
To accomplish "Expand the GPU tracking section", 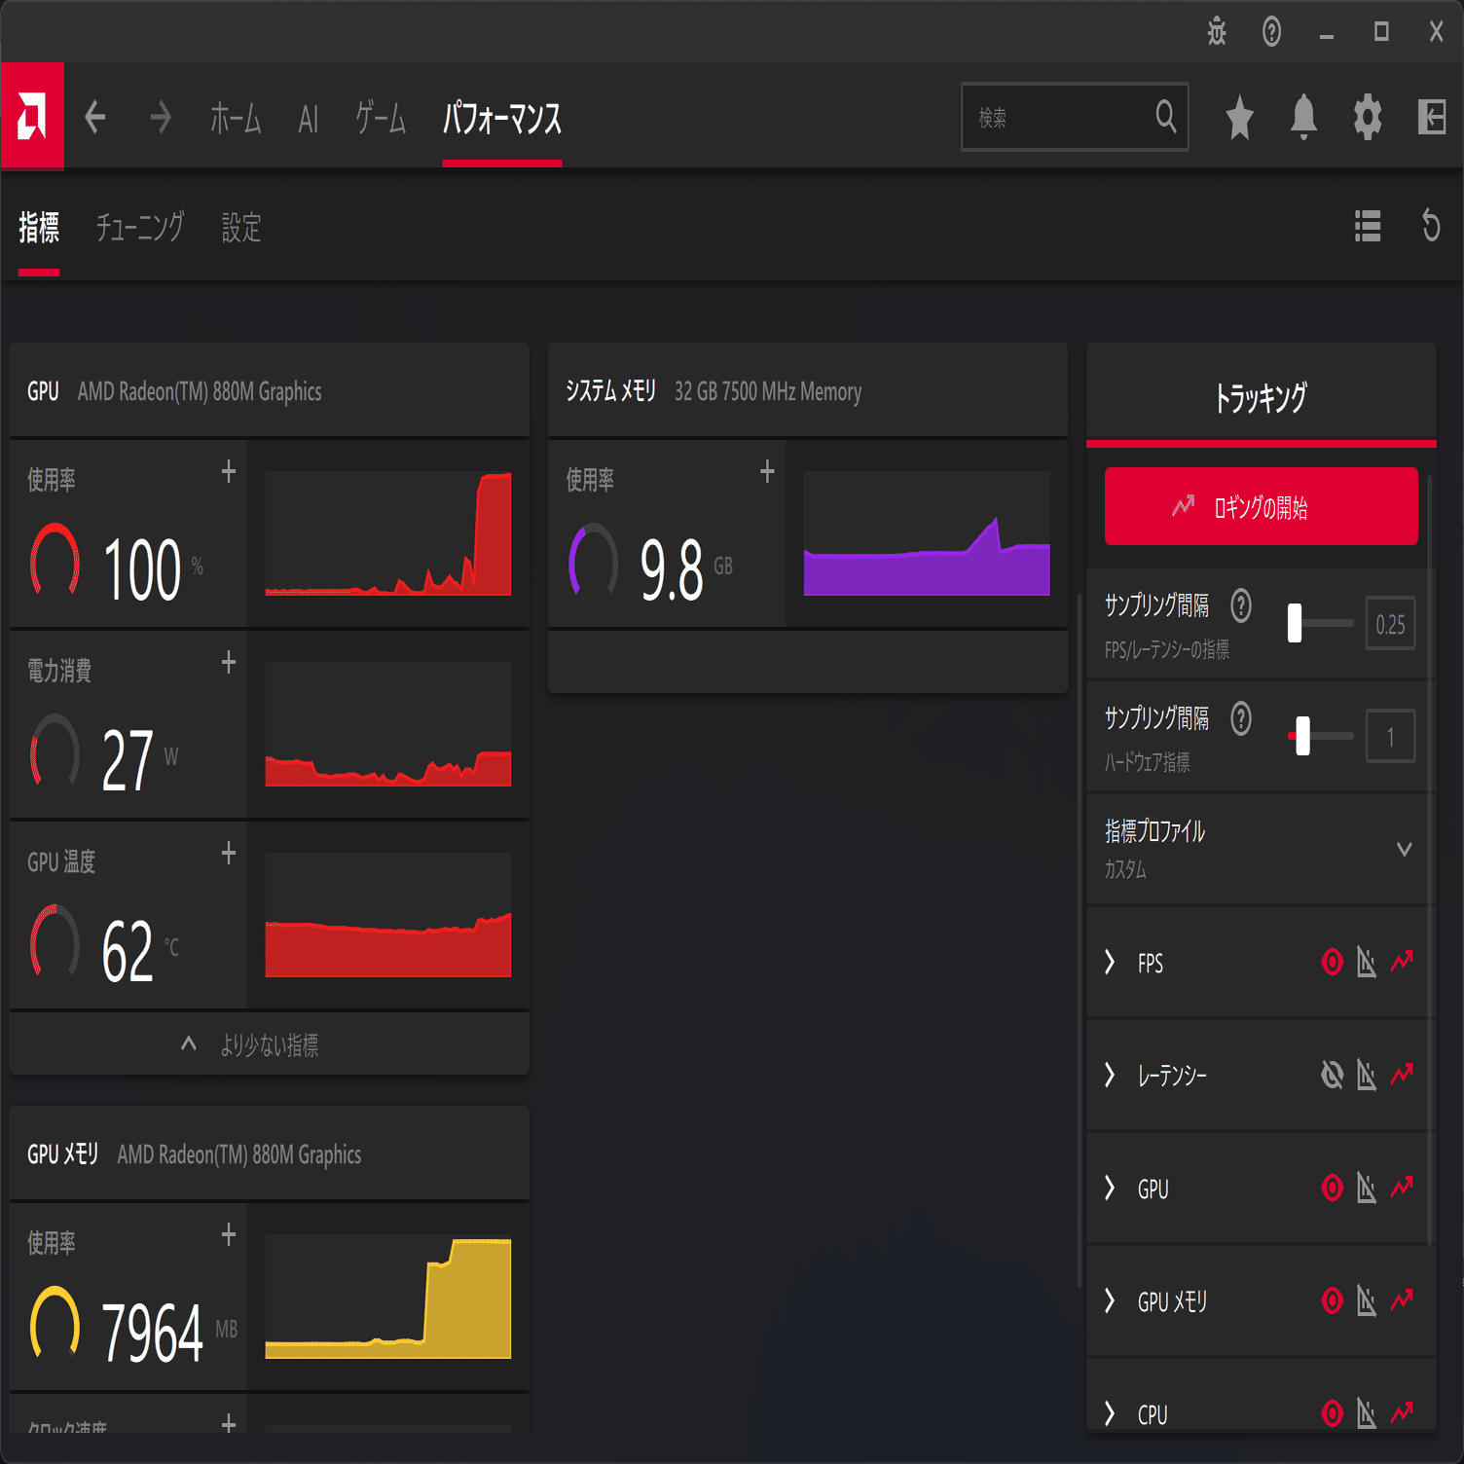I will click(1110, 1189).
